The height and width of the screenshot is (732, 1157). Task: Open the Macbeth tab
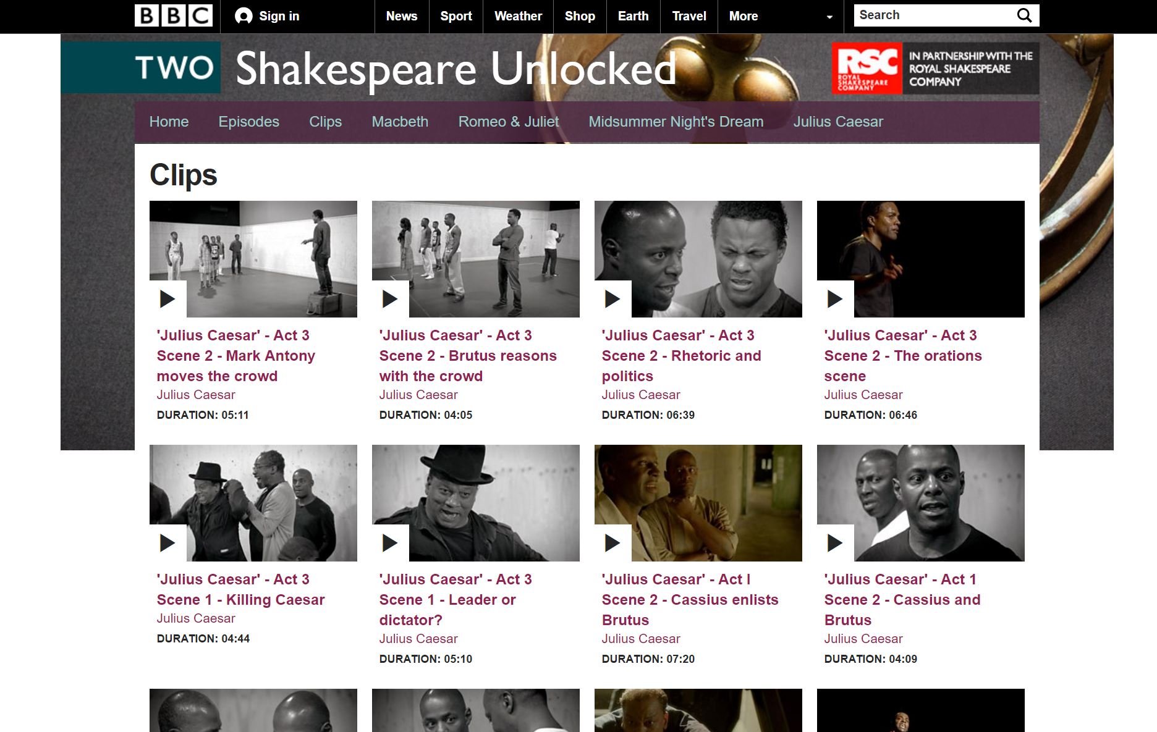(x=400, y=122)
